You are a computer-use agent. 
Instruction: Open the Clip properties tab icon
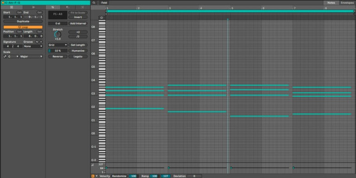point(12,7)
